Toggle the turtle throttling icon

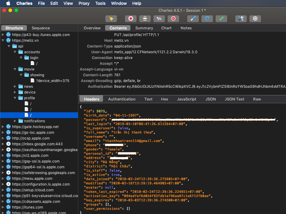click(x=159, y=19)
